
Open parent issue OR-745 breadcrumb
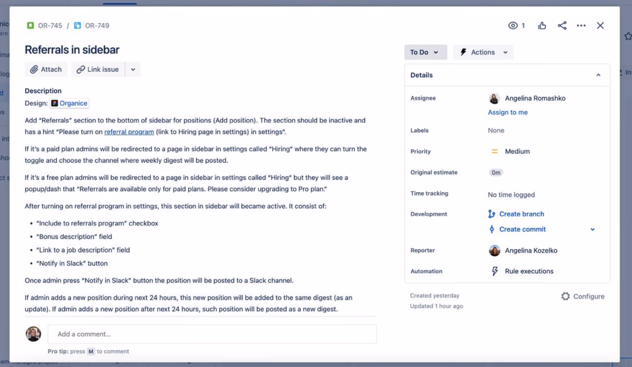(x=50, y=26)
